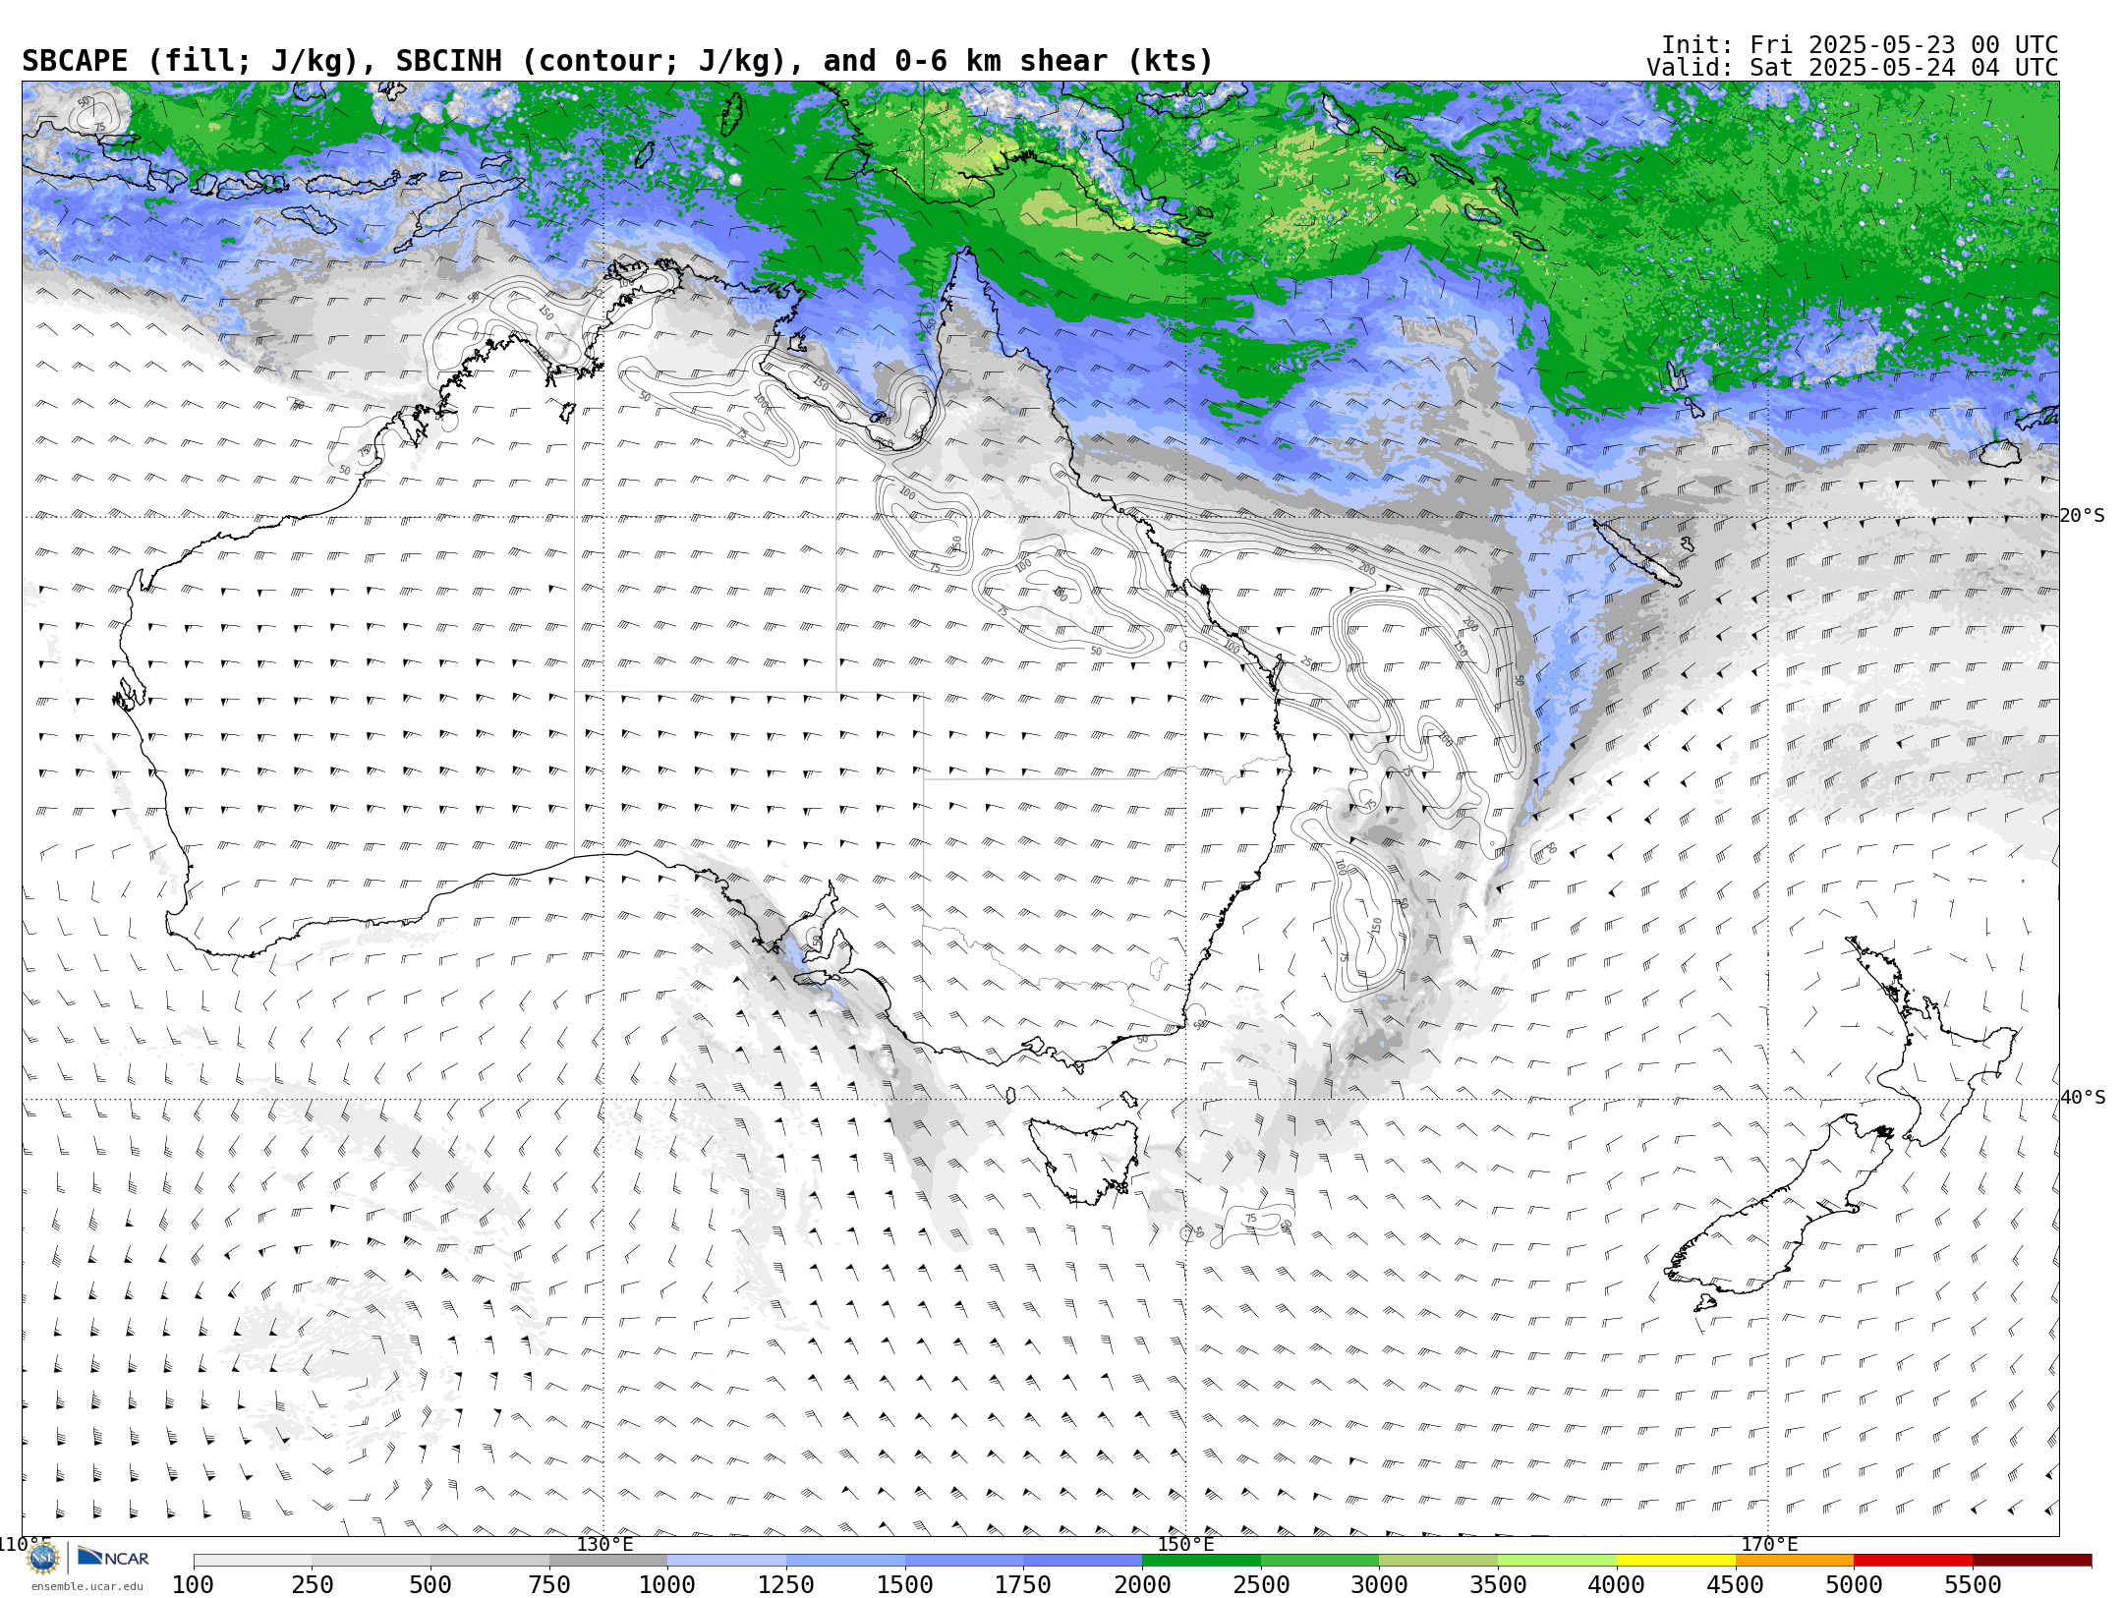Screen dimensions: 2123x1598
Task: Click the 4500 colorbar tick label
Action: tap(1736, 1585)
